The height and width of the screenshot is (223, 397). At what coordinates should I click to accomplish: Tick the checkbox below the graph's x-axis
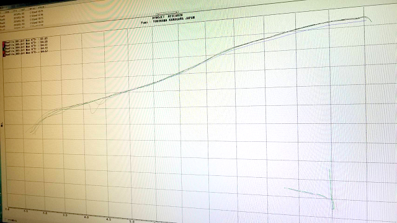click(6, 219)
